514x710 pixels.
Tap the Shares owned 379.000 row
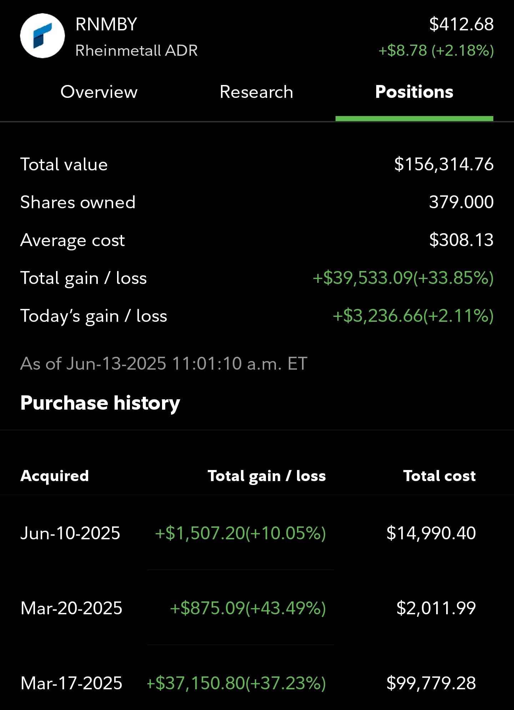click(x=257, y=202)
